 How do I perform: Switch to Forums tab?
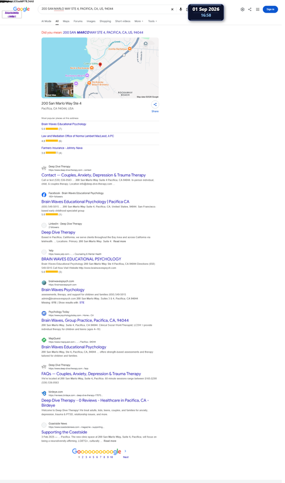78,21
